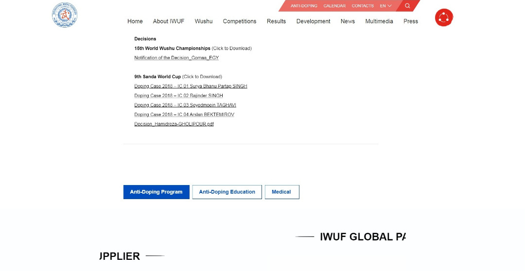
Task: Download Doping Case IC 04 Arslan BEKTEMIROV
Action: [184, 115]
